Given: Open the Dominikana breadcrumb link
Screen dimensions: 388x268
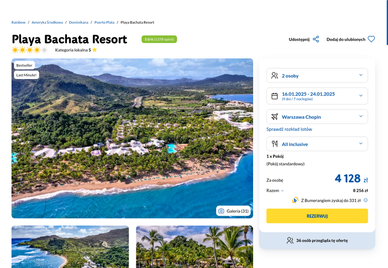Looking at the screenshot, I should pos(79,22).
